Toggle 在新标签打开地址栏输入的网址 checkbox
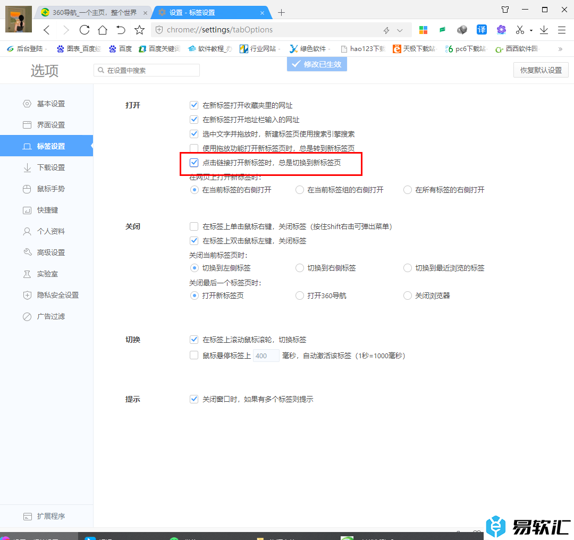Screen dimensions: 574x540 click(x=194, y=120)
